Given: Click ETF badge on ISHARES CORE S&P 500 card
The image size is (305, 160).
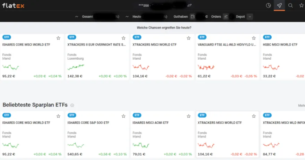Looking at the screenshot, I should 72,115.
